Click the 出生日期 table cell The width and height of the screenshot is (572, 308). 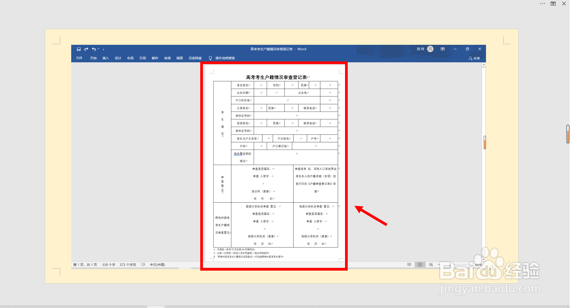(242, 93)
